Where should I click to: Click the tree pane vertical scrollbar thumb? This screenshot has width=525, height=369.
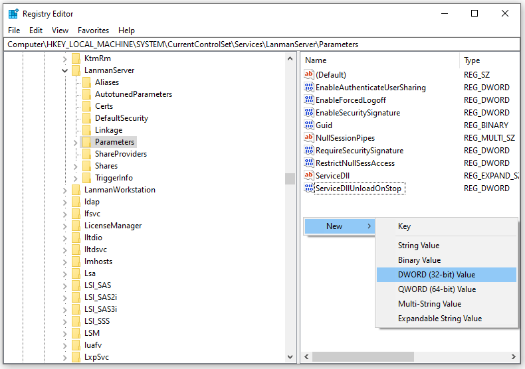[x=290, y=179]
